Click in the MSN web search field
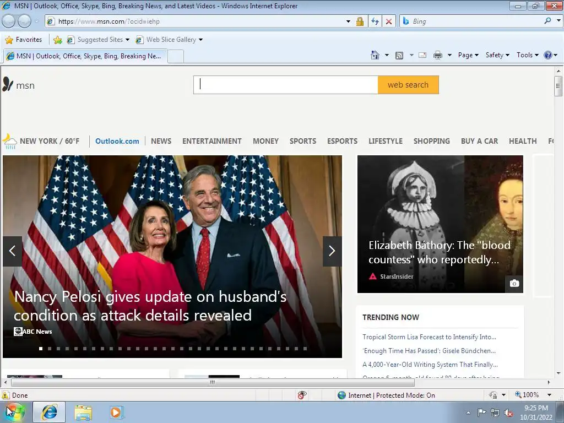The height and width of the screenshot is (423, 564). pyautogui.click(x=286, y=85)
